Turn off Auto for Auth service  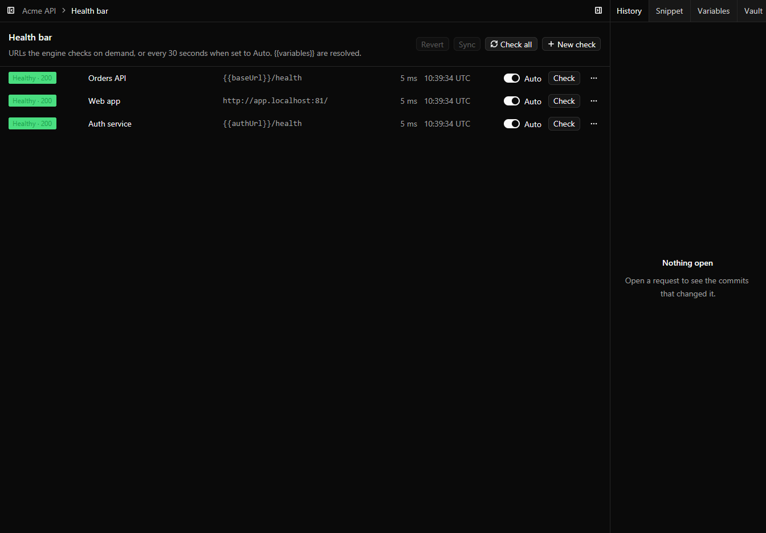coord(512,124)
